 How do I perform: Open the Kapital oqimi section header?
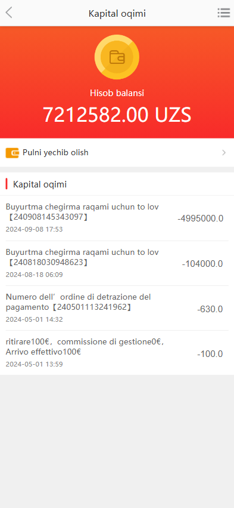40,184
